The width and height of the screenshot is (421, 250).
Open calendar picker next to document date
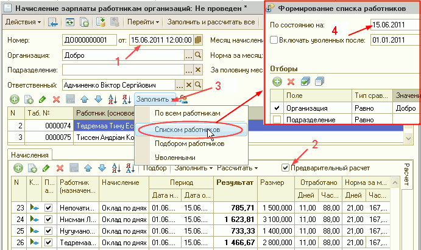(198, 40)
